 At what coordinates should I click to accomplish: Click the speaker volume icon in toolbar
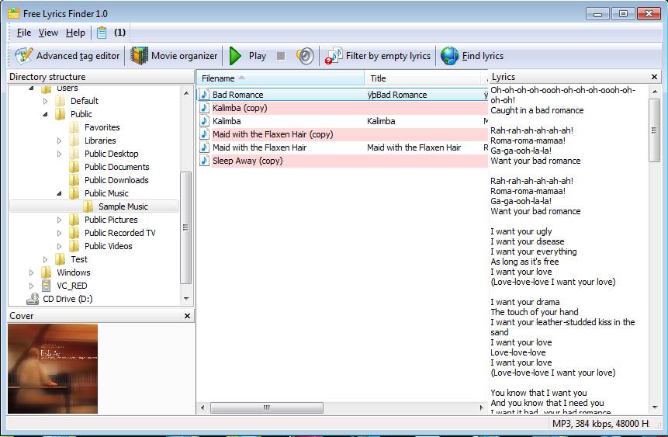point(306,56)
